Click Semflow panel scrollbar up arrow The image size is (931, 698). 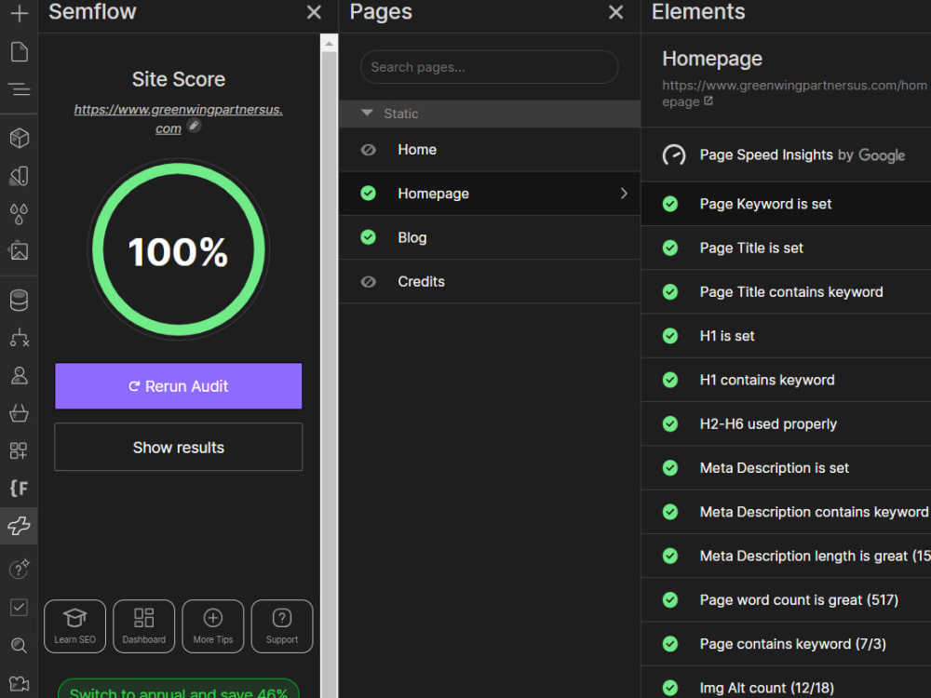329,43
